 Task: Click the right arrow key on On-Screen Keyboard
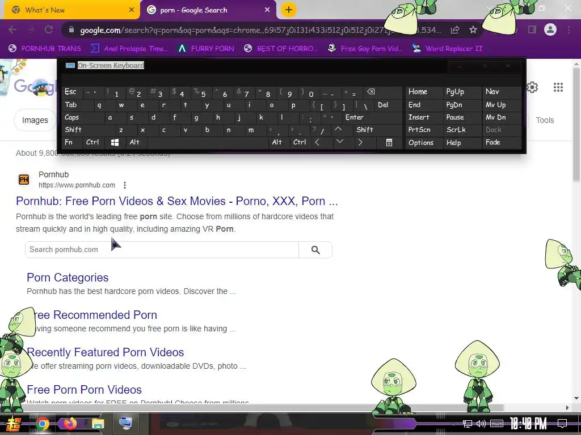pos(360,142)
